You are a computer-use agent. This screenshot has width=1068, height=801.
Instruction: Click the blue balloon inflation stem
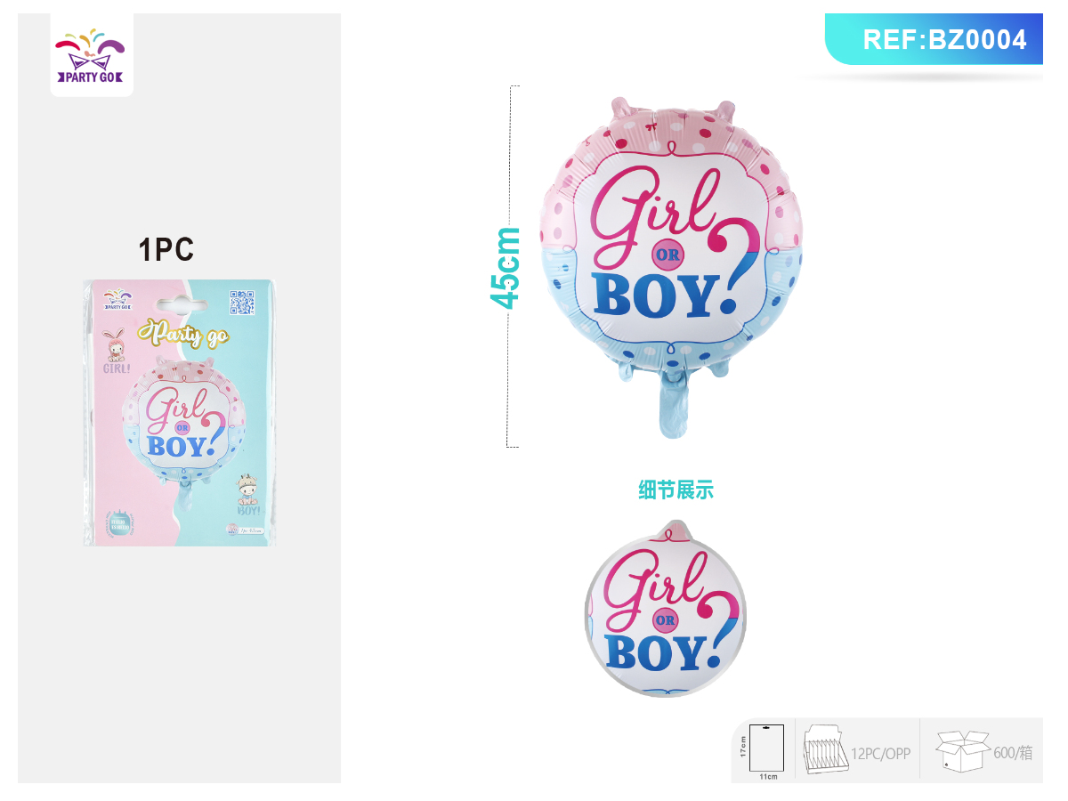679,405
